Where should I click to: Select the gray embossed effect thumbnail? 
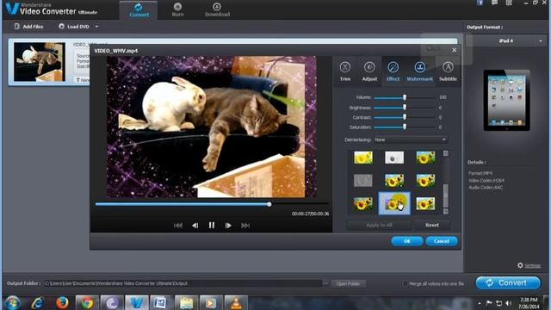pyautogui.click(x=363, y=180)
